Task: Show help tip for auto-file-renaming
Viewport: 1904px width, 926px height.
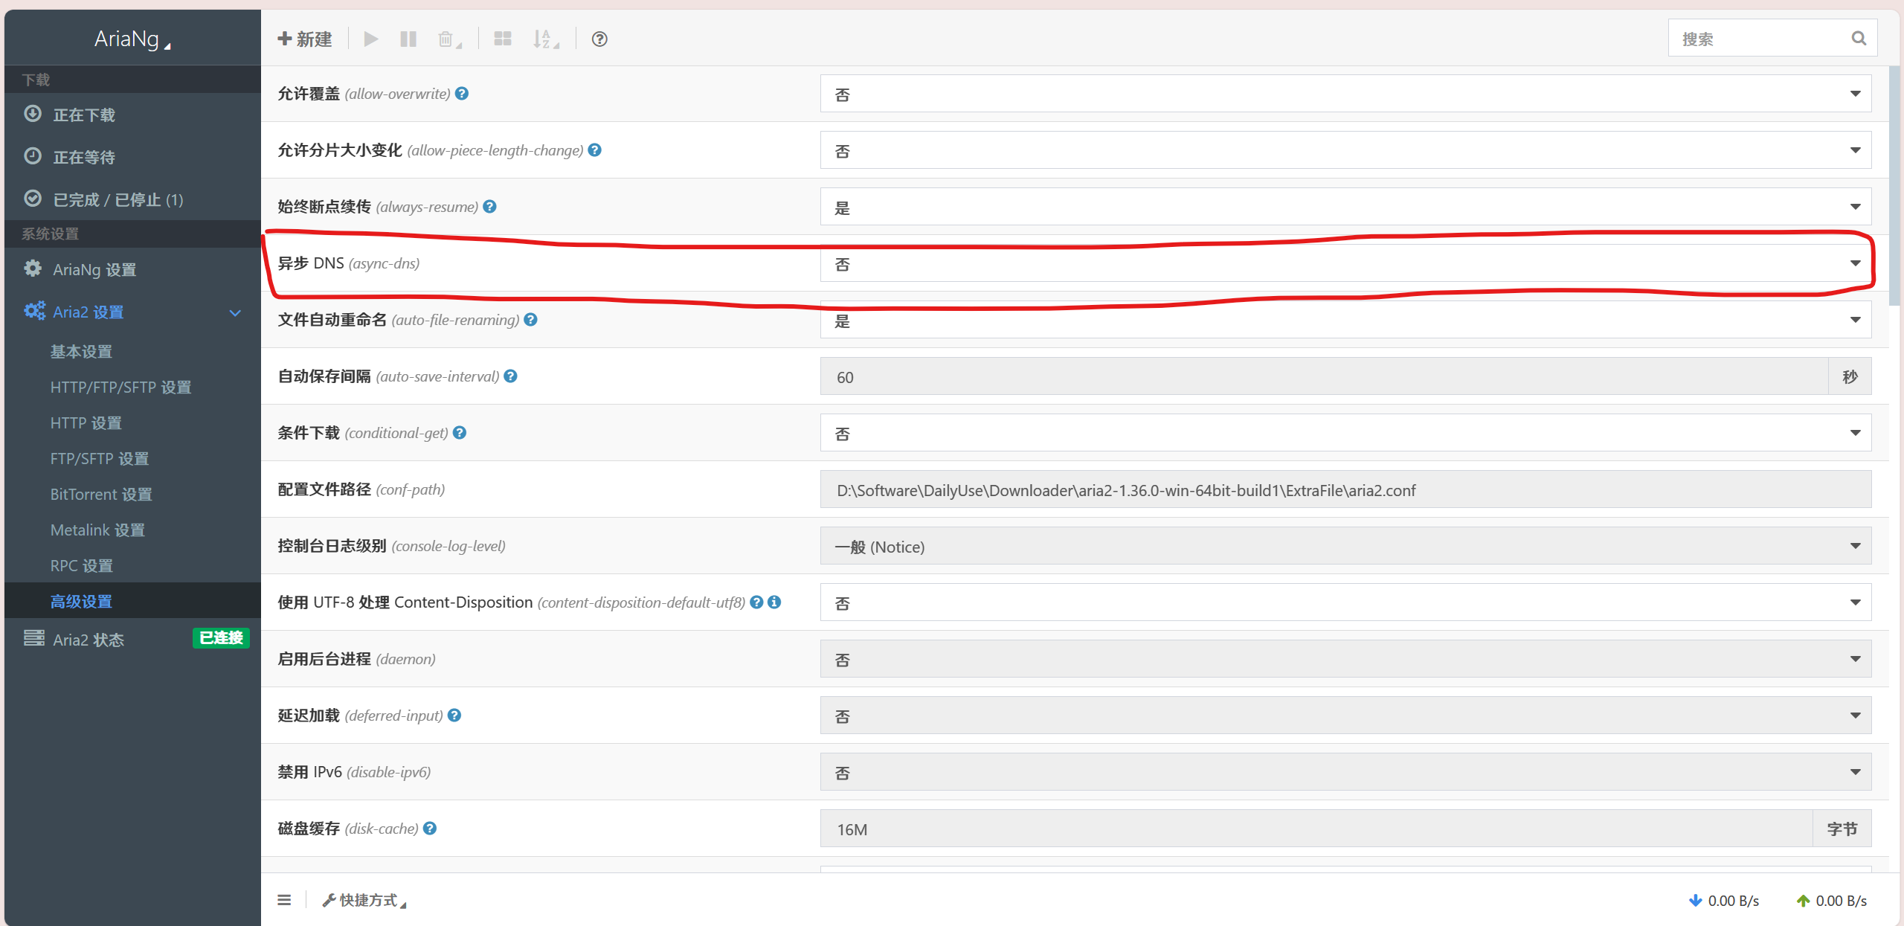Action: click(x=531, y=319)
